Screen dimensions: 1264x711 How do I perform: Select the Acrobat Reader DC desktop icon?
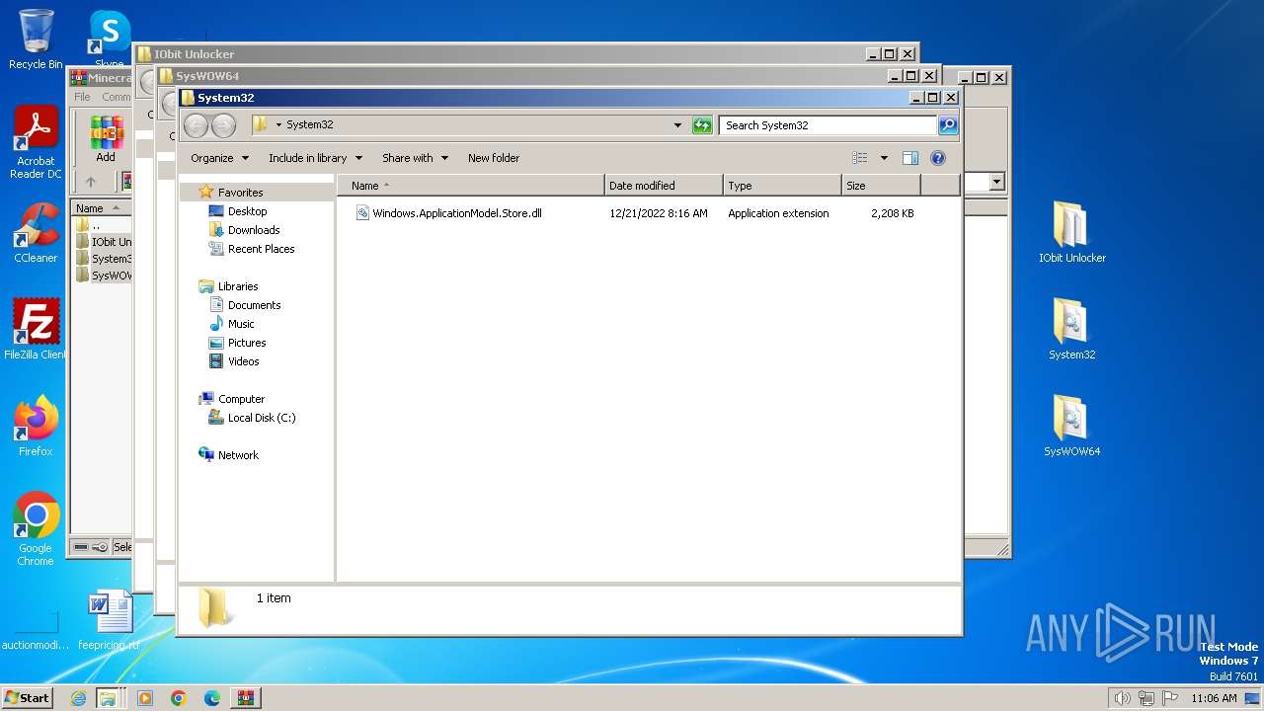coord(36,143)
